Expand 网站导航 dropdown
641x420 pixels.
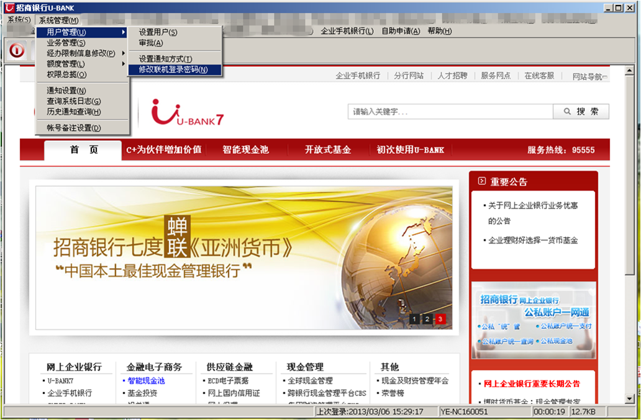click(589, 76)
